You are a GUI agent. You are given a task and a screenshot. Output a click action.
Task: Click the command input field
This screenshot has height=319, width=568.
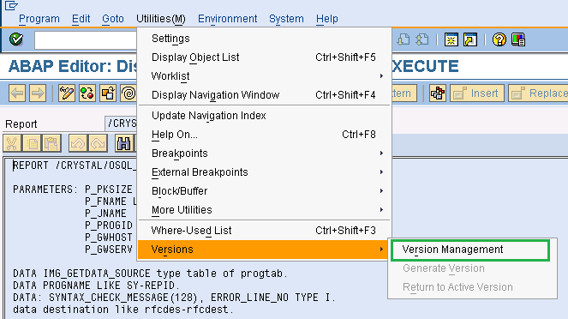click(x=86, y=39)
